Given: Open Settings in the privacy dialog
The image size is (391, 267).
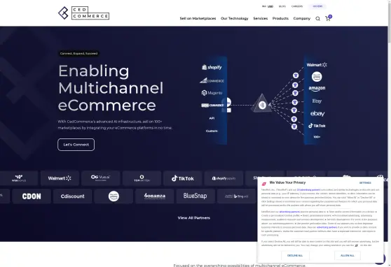Looking at the screenshot, I should (365, 183).
